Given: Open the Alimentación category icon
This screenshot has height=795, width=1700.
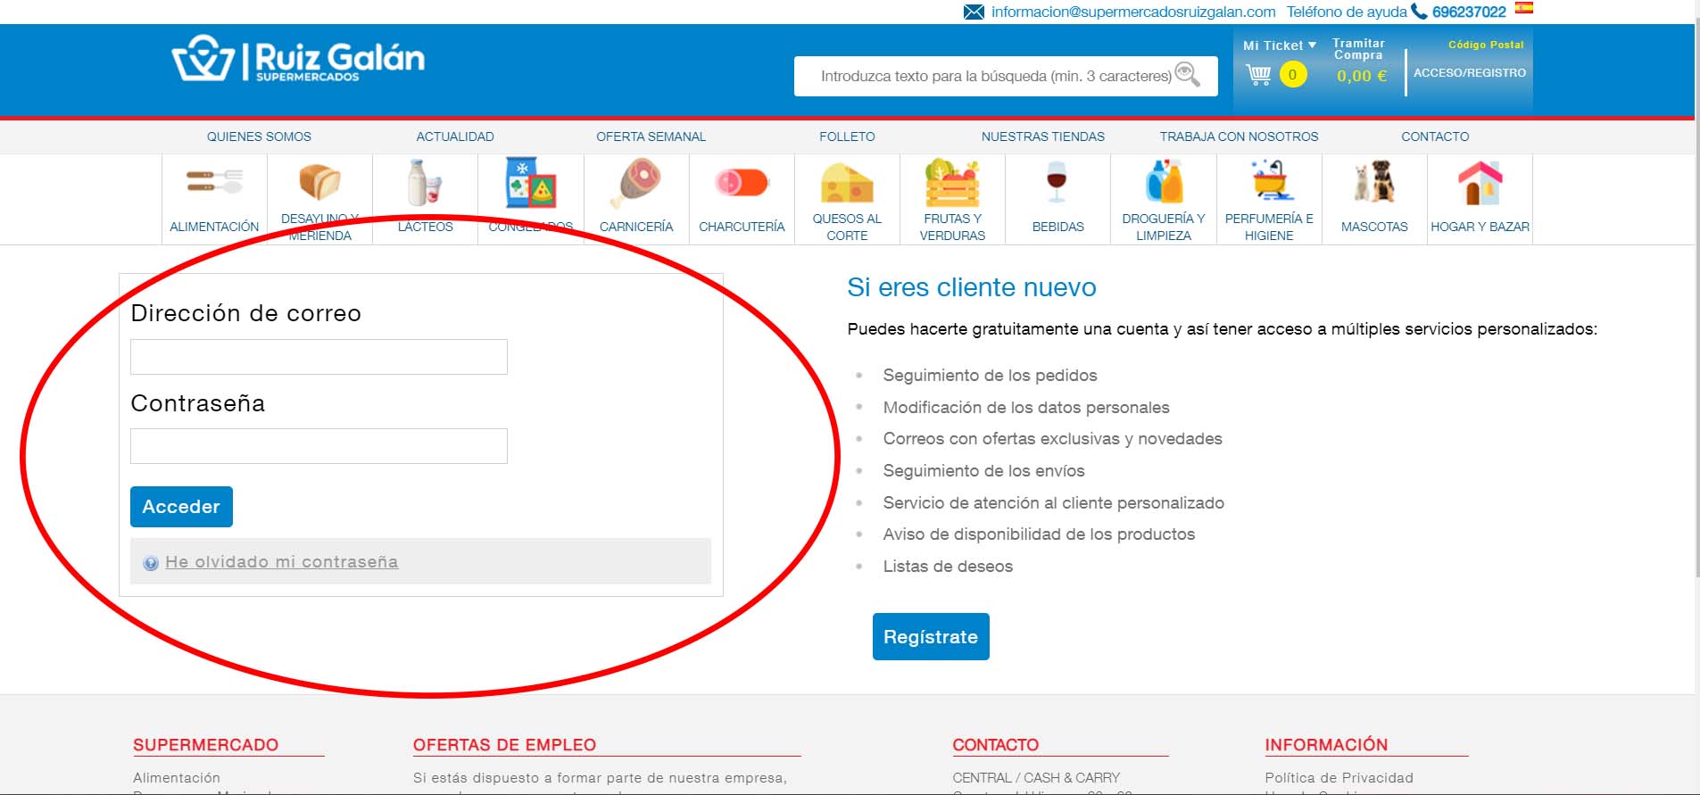Looking at the screenshot, I should [x=214, y=181].
